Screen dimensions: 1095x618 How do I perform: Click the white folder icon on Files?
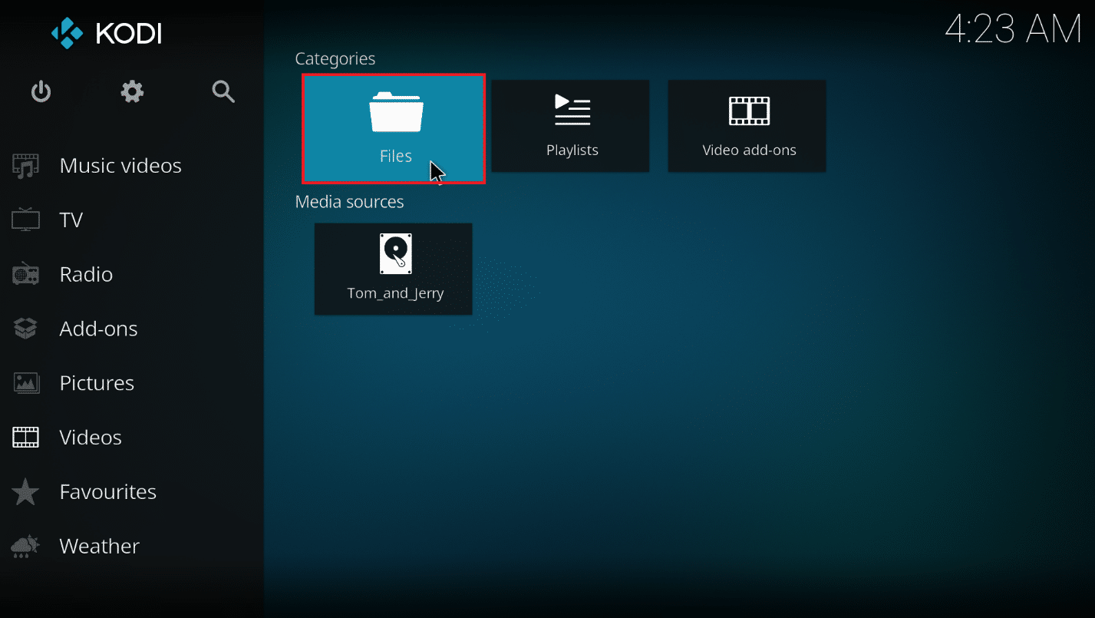click(x=396, y=113)
